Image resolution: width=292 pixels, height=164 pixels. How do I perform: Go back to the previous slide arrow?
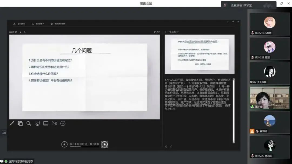(64, 144)
